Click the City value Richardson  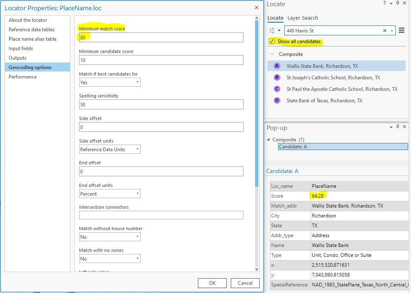[x=324, y=216]
